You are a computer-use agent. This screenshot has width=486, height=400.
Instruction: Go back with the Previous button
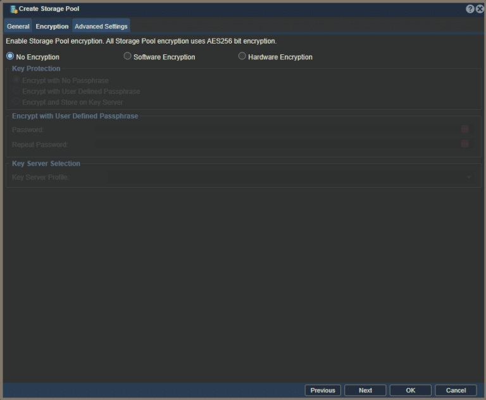tap(323, 391)
